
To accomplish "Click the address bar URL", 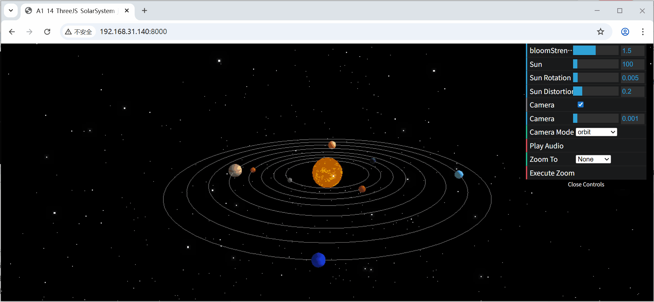I will click(133, 32).
